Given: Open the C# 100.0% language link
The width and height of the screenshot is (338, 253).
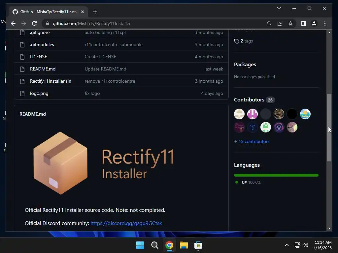Looking at the screenshot, I should click(251, 183).
